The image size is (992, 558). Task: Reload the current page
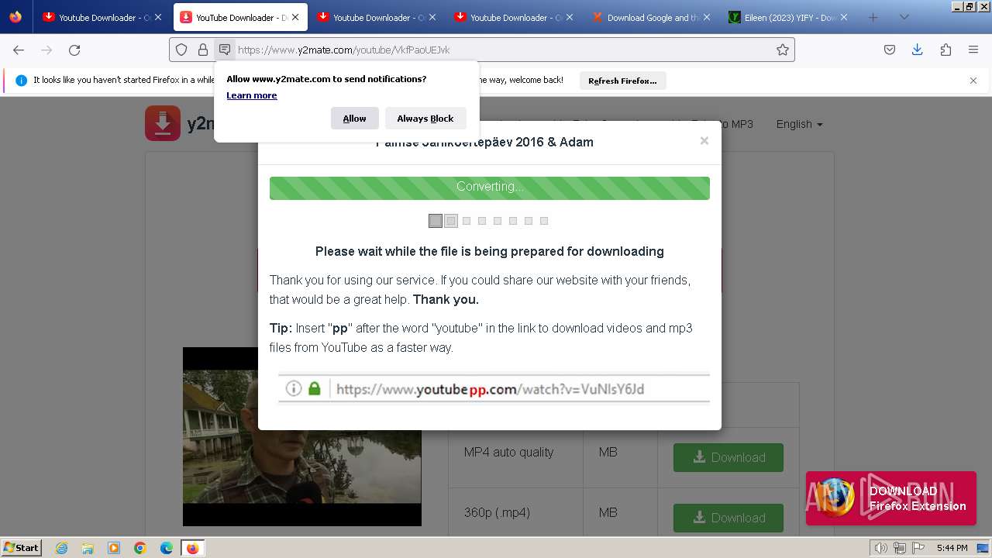[x=74, y=50]
